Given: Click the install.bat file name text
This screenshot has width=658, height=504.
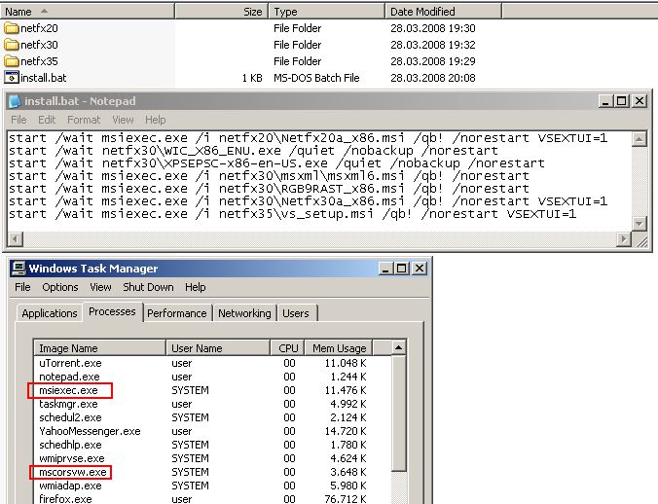Looking at the screenshot, I should [x=43, y=78].
